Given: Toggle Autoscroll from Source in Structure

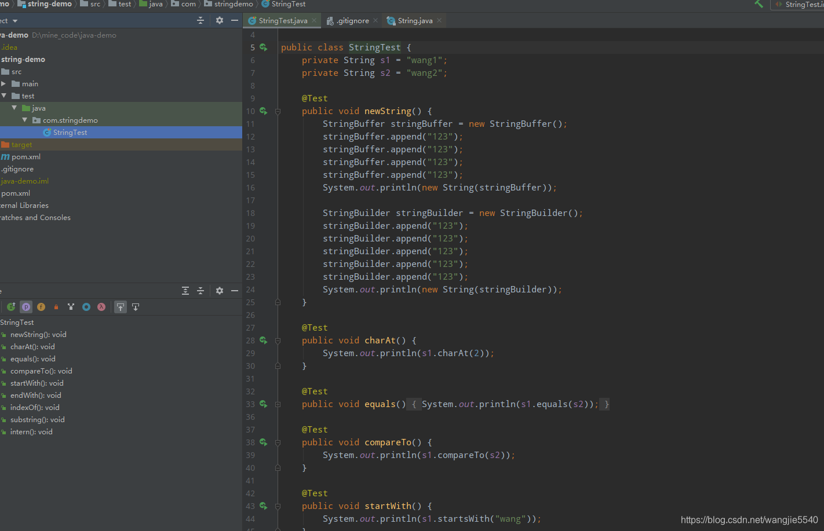Looking at the screenshot, I should point(136,307).
